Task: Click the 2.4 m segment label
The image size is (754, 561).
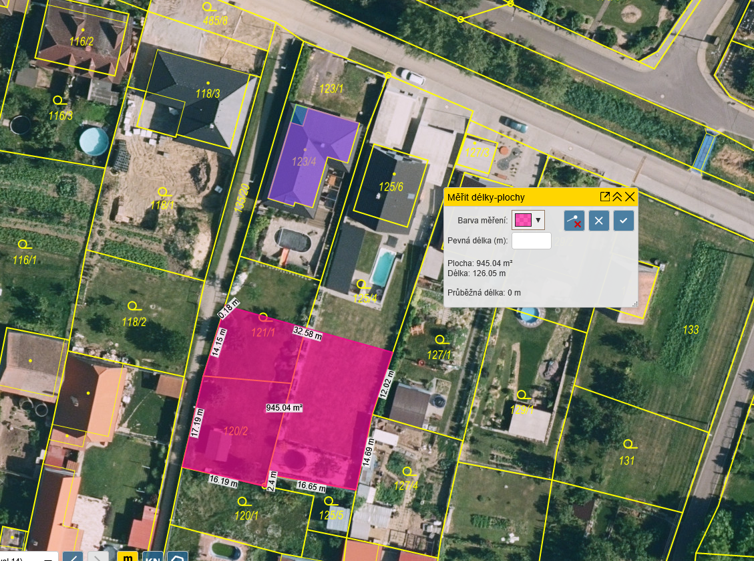Action: point(272,481)
